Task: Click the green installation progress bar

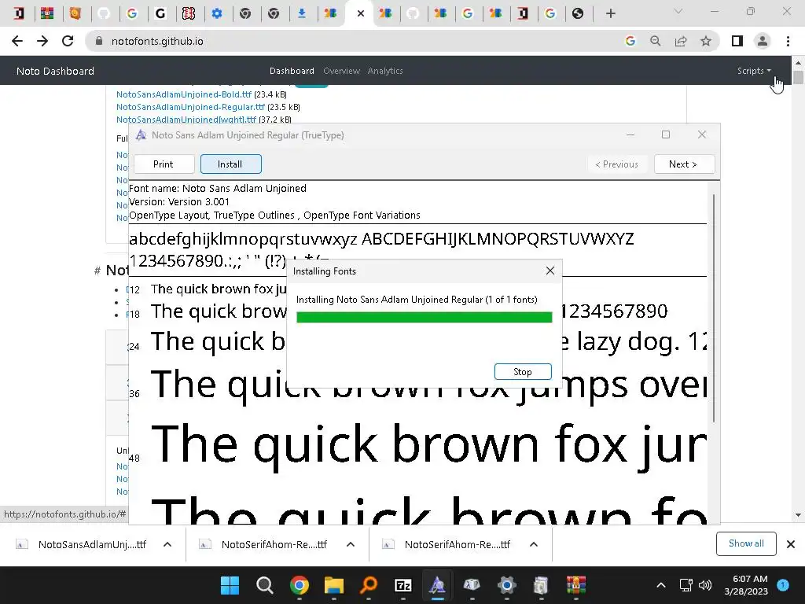Action: [424, 318]
